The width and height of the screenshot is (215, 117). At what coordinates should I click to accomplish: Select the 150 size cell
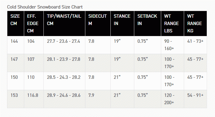tap(16, 81)
